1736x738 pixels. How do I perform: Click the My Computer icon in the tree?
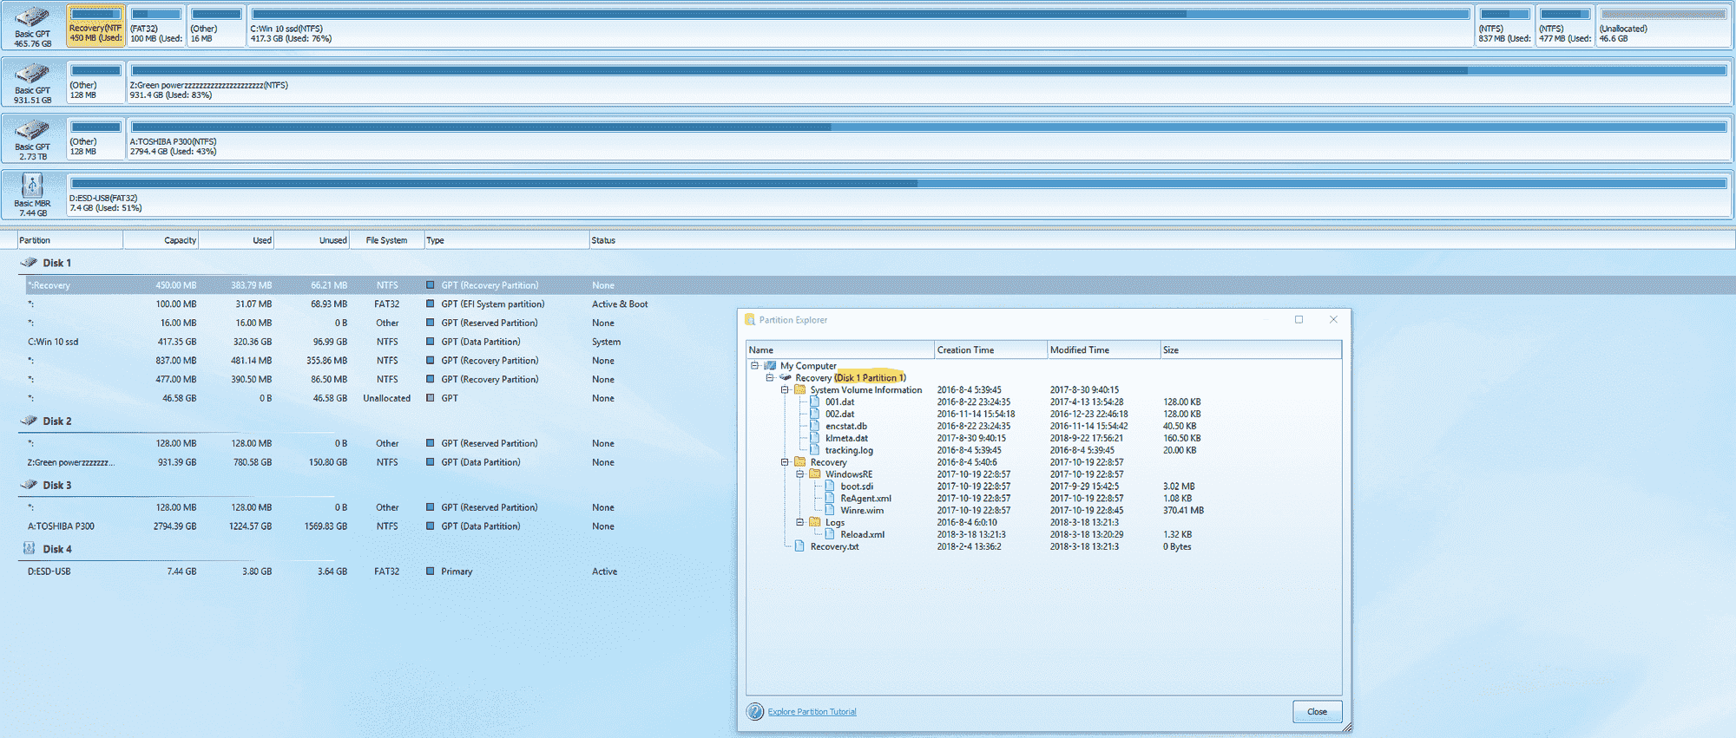(770, 366)
